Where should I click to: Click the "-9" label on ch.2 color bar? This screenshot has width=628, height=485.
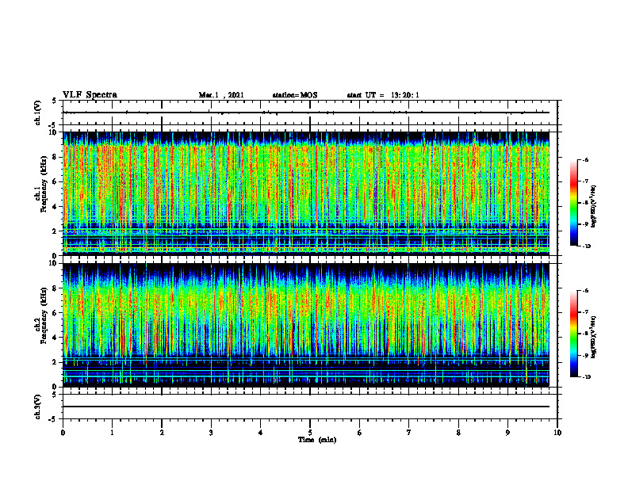point(585,355)
